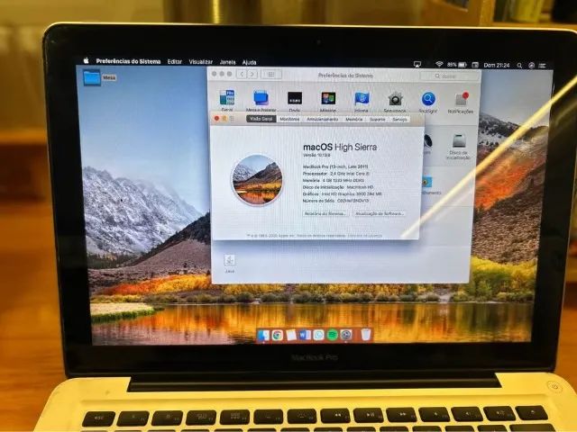Screen dimensions: 577x432
Task: Select the Visão Geral tab
Action: point(261,119)
